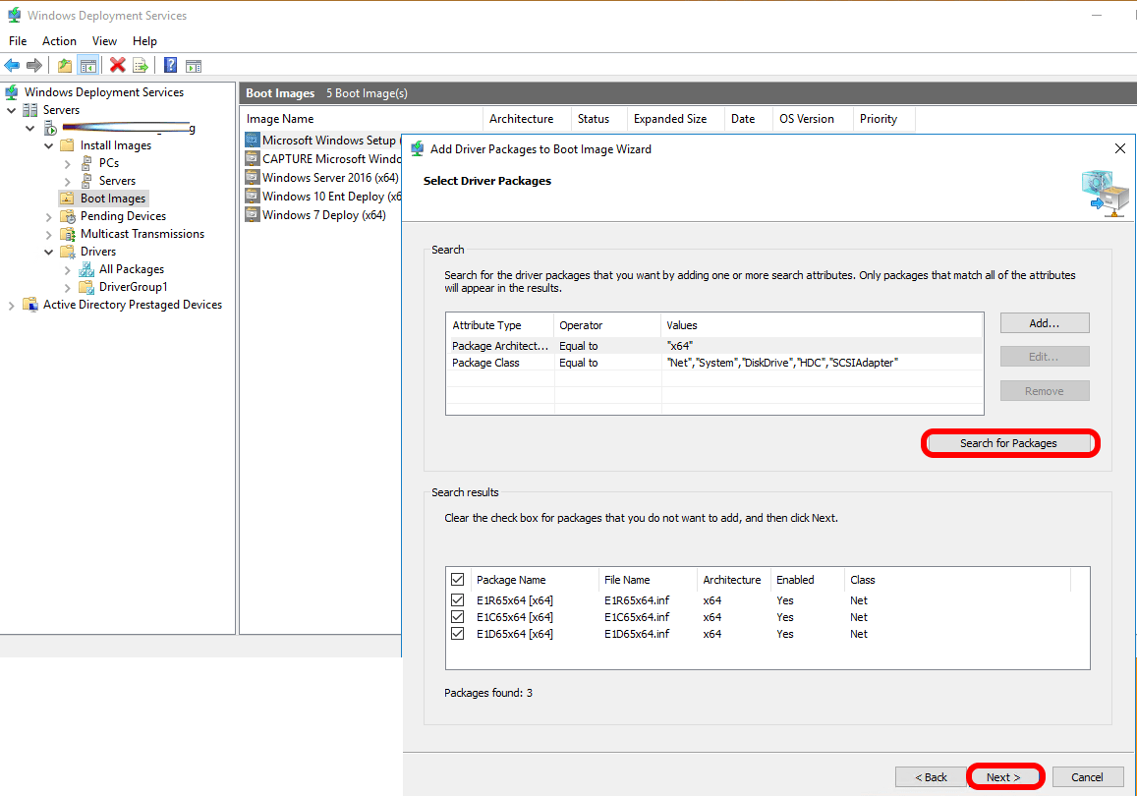The height and width of the screenshot is (796, 1137).
Task: Select the Windows Server 2016 boot image icon
Action: (253, 178)
